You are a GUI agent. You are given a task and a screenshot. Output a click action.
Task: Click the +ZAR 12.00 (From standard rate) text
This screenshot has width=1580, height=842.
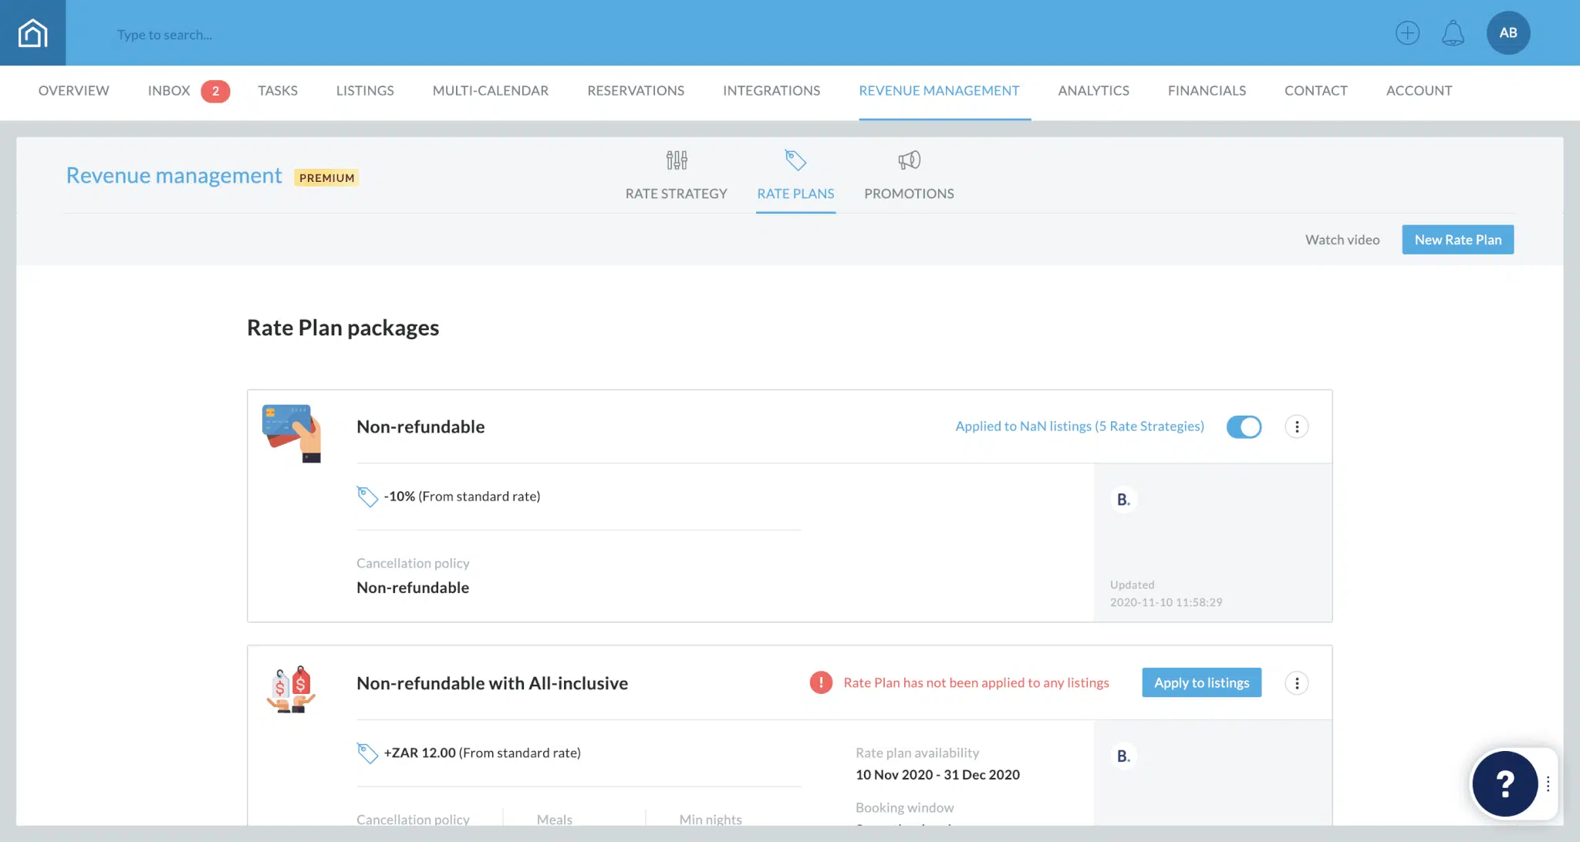click(482, 753)
